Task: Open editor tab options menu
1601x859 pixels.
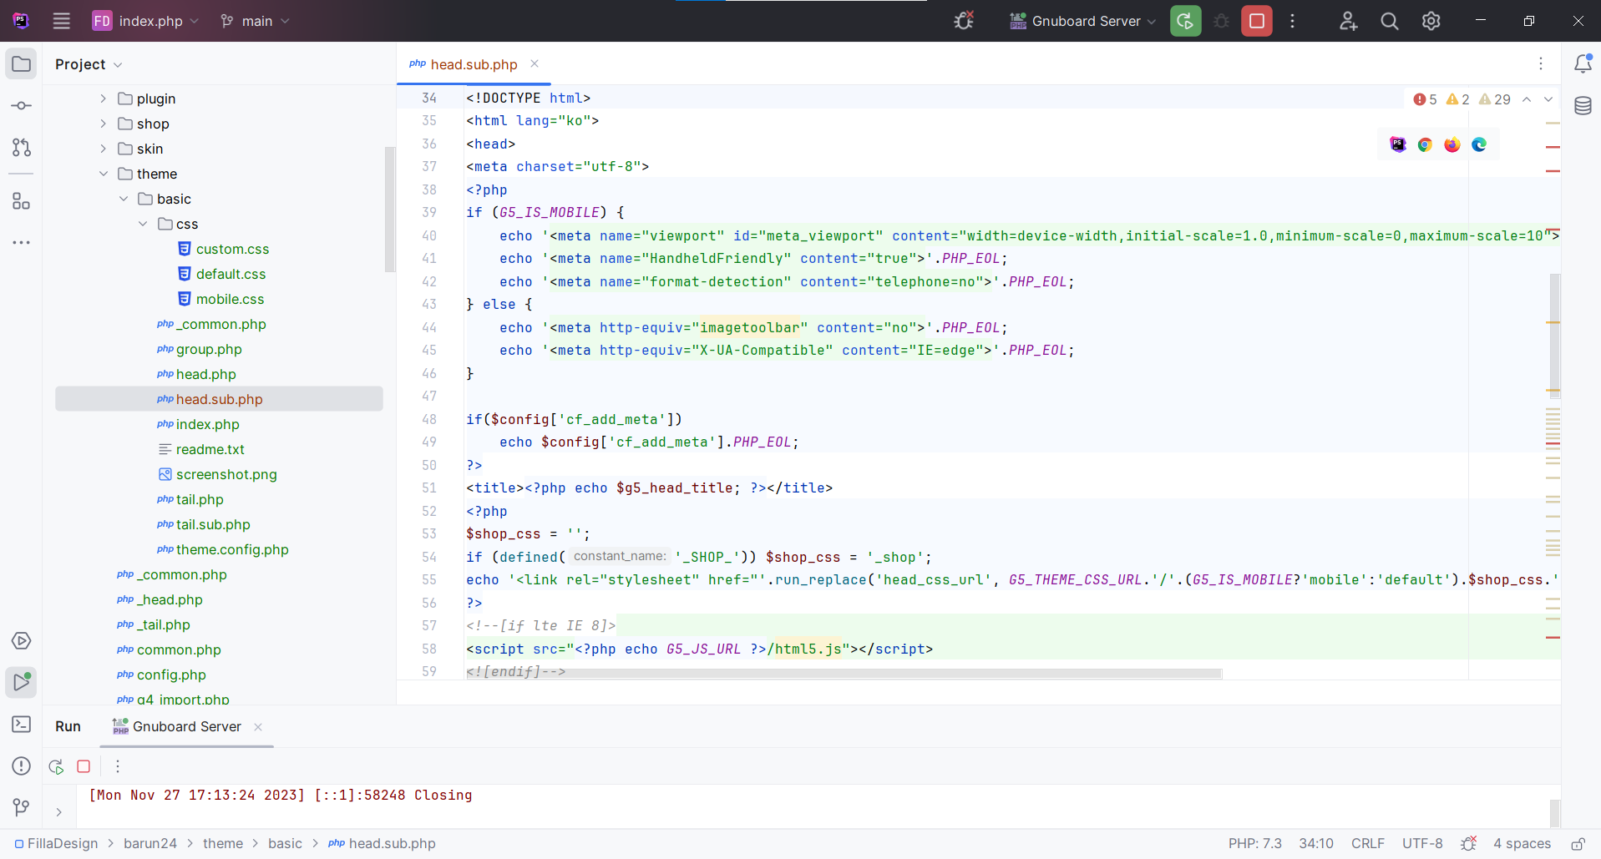Action: [1541, 63]
